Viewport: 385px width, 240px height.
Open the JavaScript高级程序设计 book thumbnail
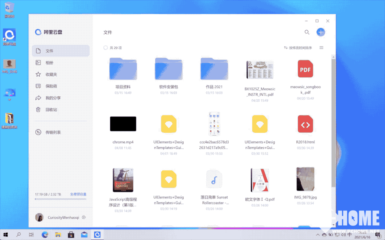pos(123,180)
